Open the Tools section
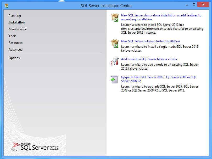 pos(13,36)
